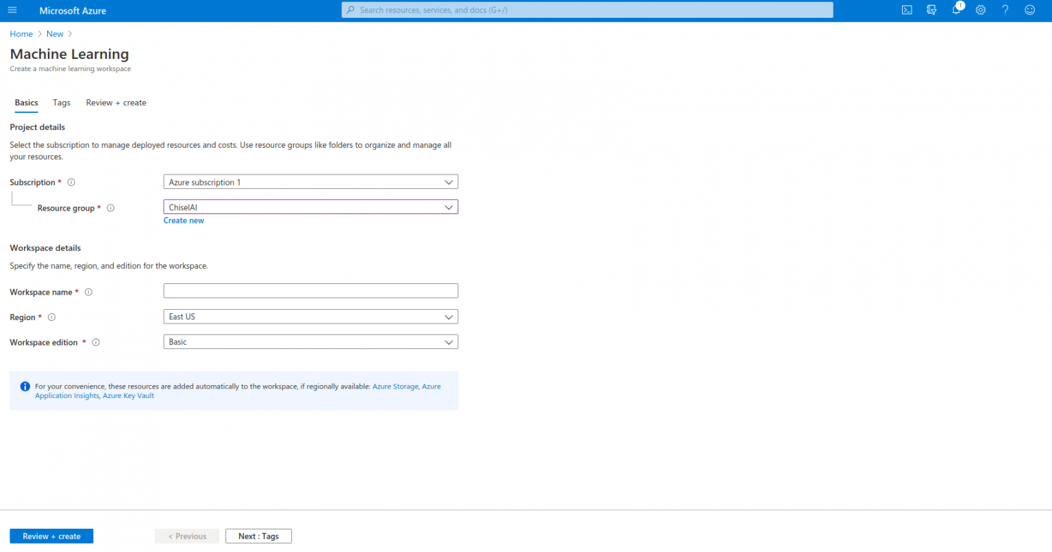
Task: Click the Help question mark icon
Action: [x=1005, y=10]
